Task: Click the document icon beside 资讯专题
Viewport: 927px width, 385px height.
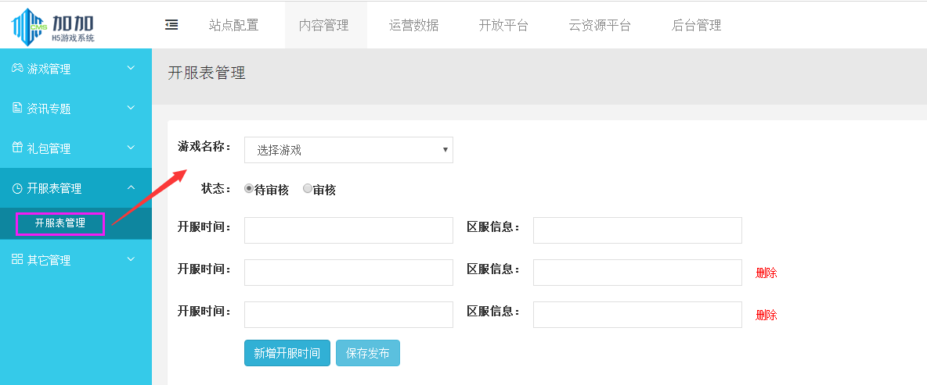Action: [x=17, y=109]
